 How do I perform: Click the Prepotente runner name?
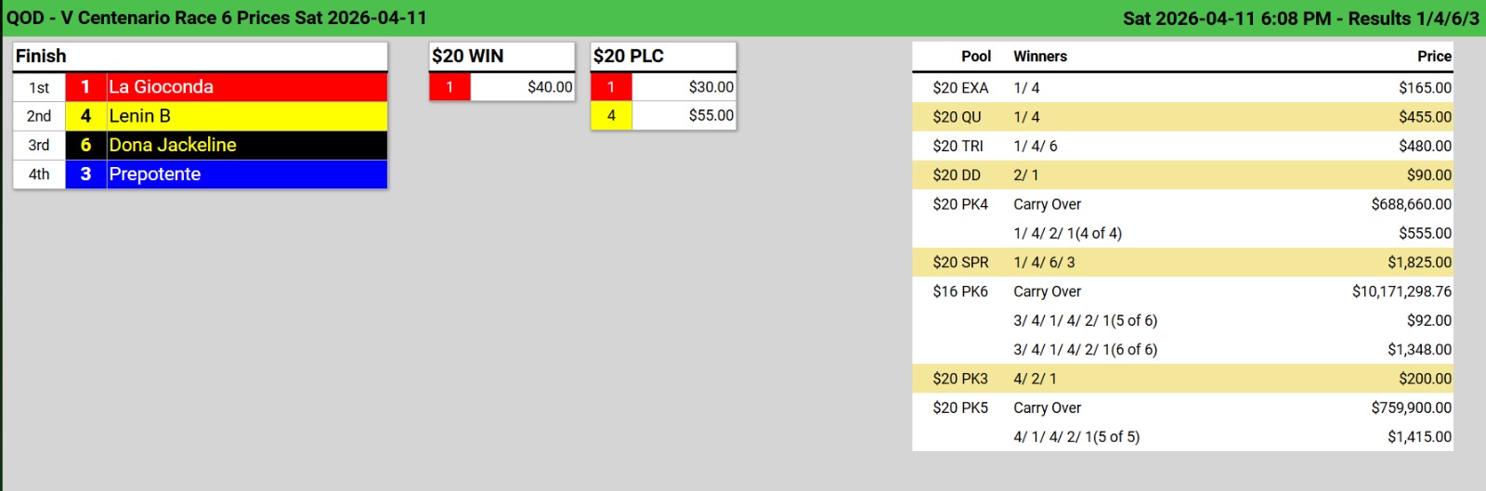click(x=155, y=174)
